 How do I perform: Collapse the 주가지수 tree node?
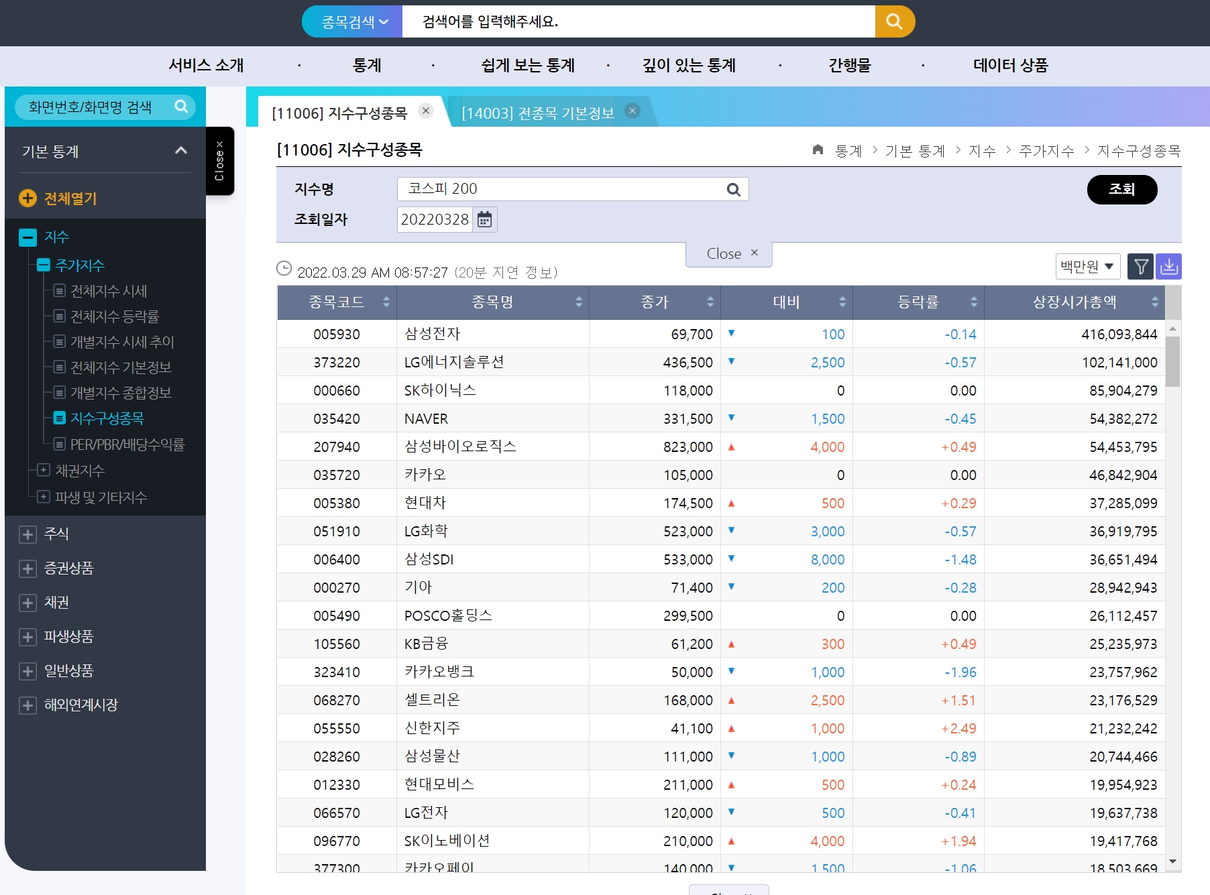tap(44, 265)
